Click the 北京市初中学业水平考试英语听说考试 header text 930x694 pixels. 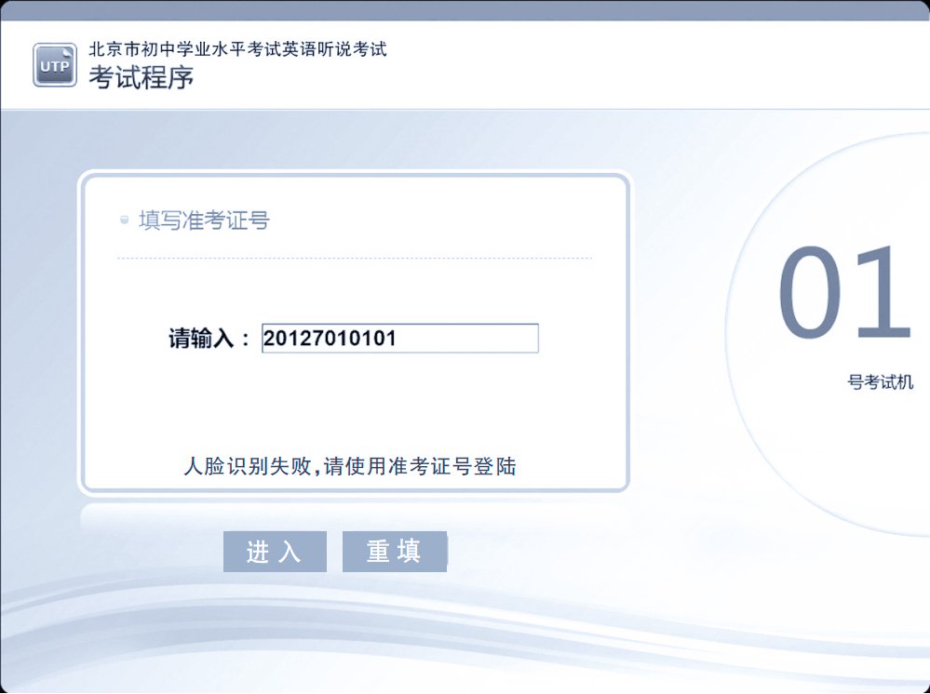237,49
